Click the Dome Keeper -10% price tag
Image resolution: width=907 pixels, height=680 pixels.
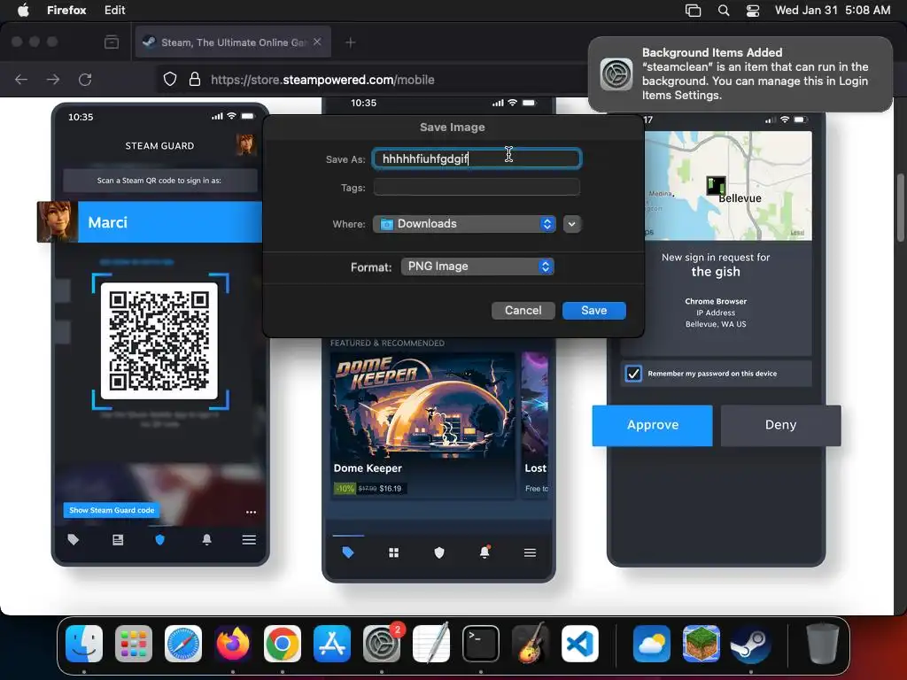click(x=368, y=489)
